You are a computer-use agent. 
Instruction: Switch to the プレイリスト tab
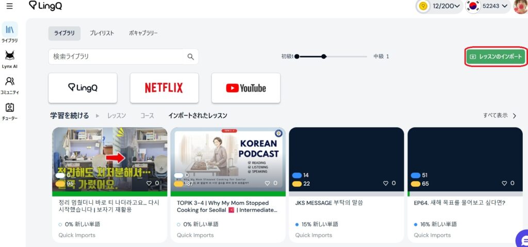coord(102,33)
